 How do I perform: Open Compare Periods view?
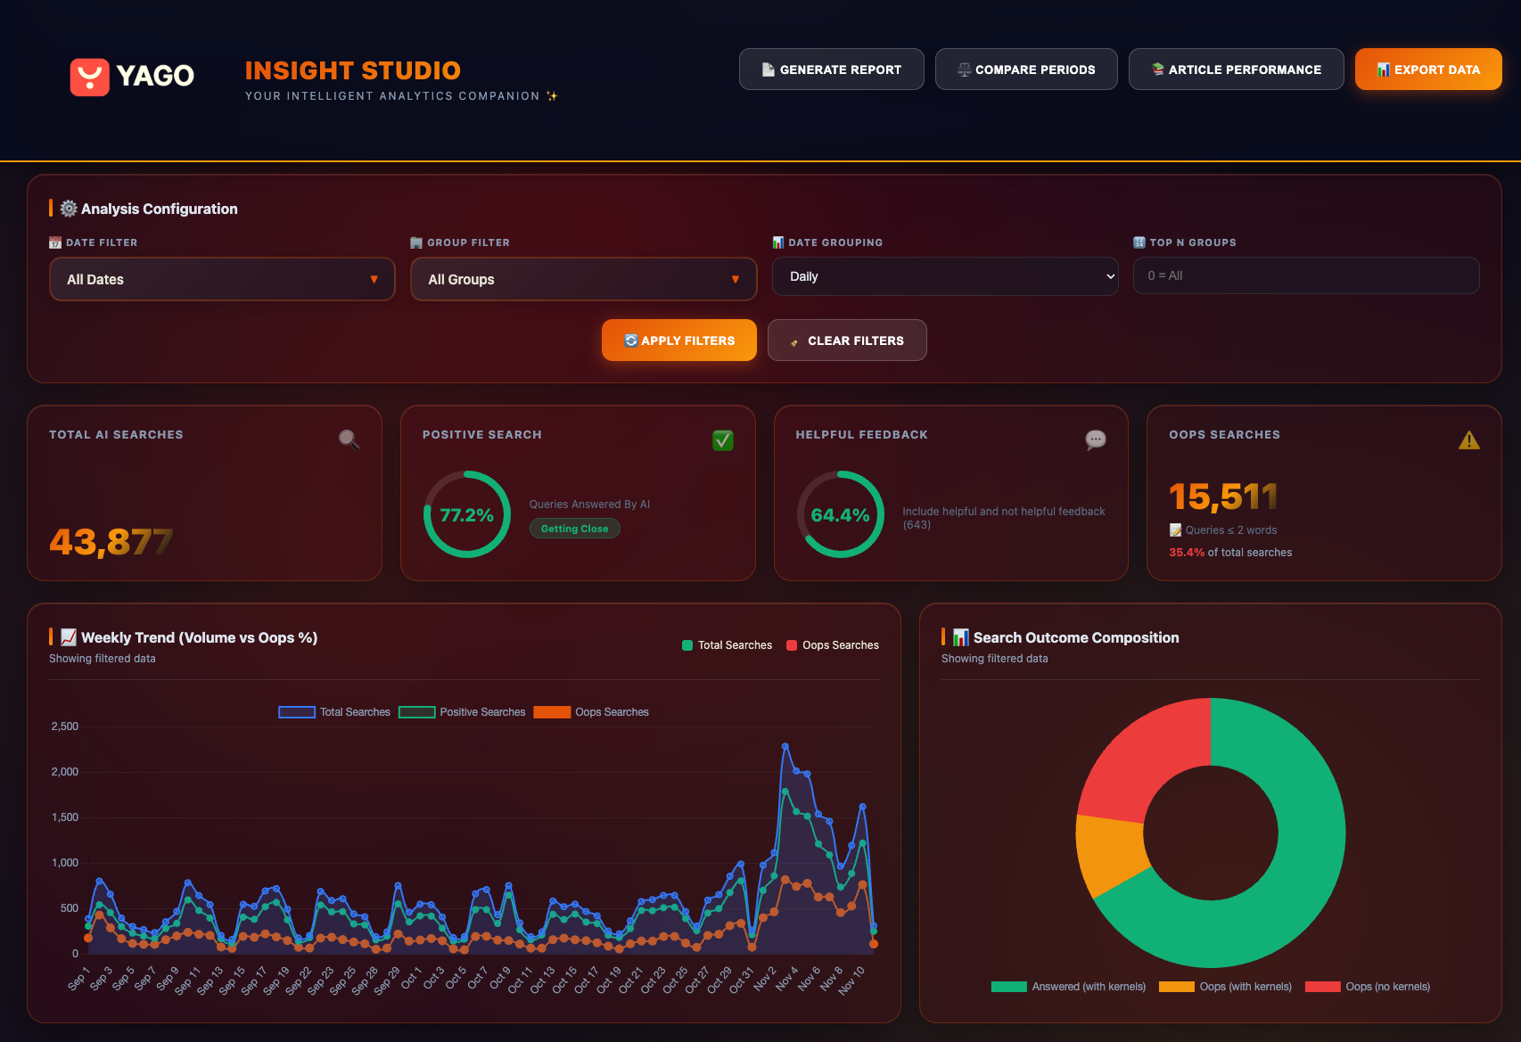(x=1025, y=70)
